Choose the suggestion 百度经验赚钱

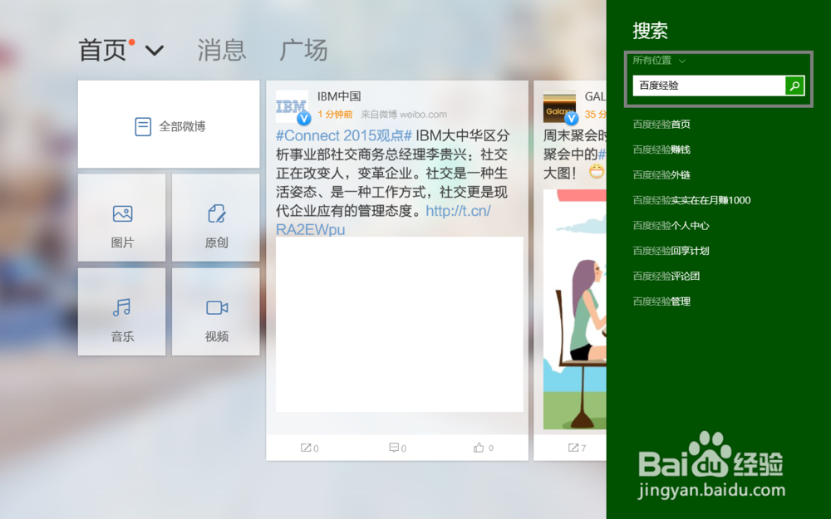point(661,149)
